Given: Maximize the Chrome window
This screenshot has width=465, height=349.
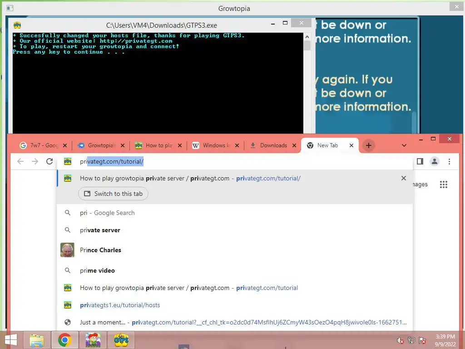Looking at the screenshot, I should [433, 139].
